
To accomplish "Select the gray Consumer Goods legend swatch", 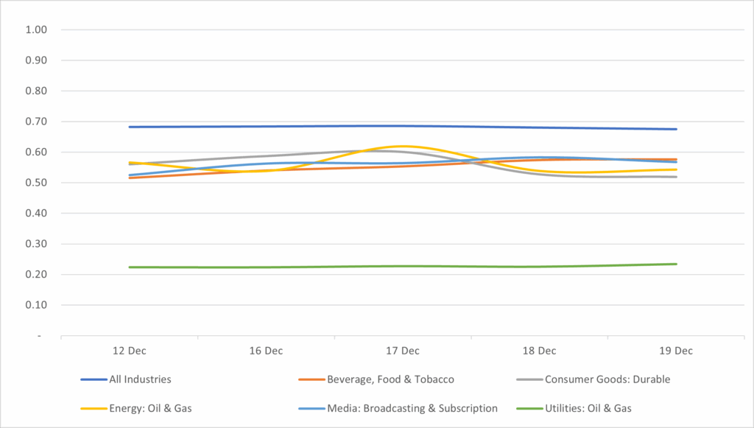I will click(x=529, y=379).
